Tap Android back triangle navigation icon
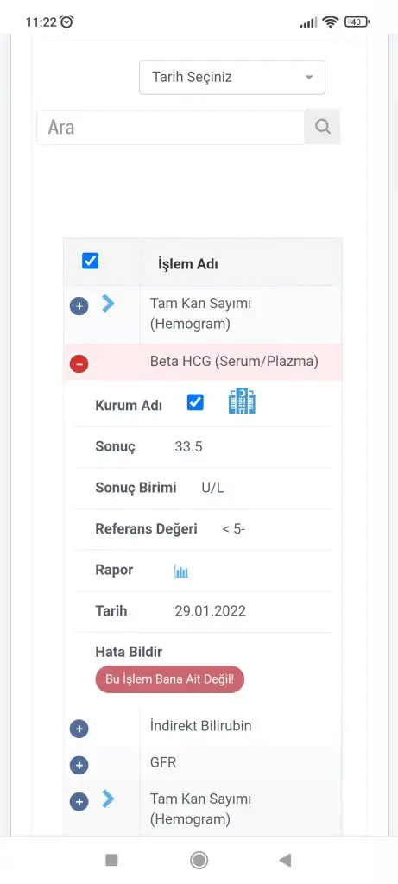The image size is (398, 884). [x=285, y=860]
